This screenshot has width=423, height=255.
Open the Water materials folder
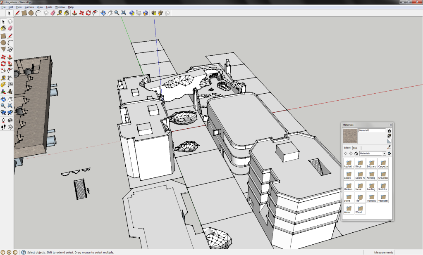348,209
